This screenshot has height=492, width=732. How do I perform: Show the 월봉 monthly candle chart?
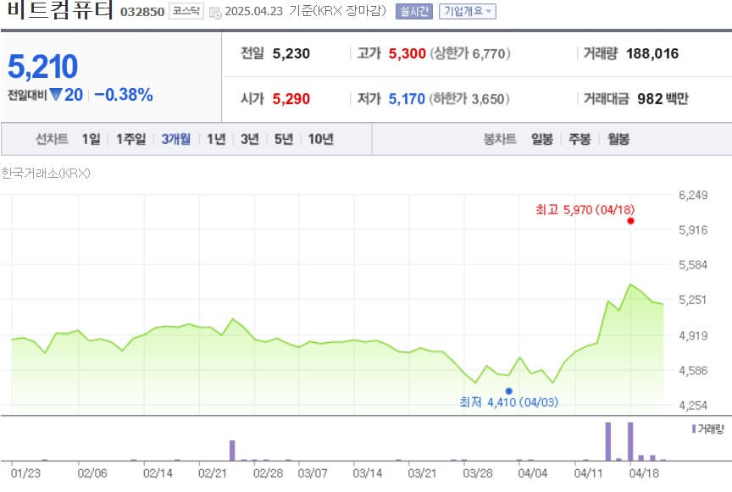click(618, 139)
